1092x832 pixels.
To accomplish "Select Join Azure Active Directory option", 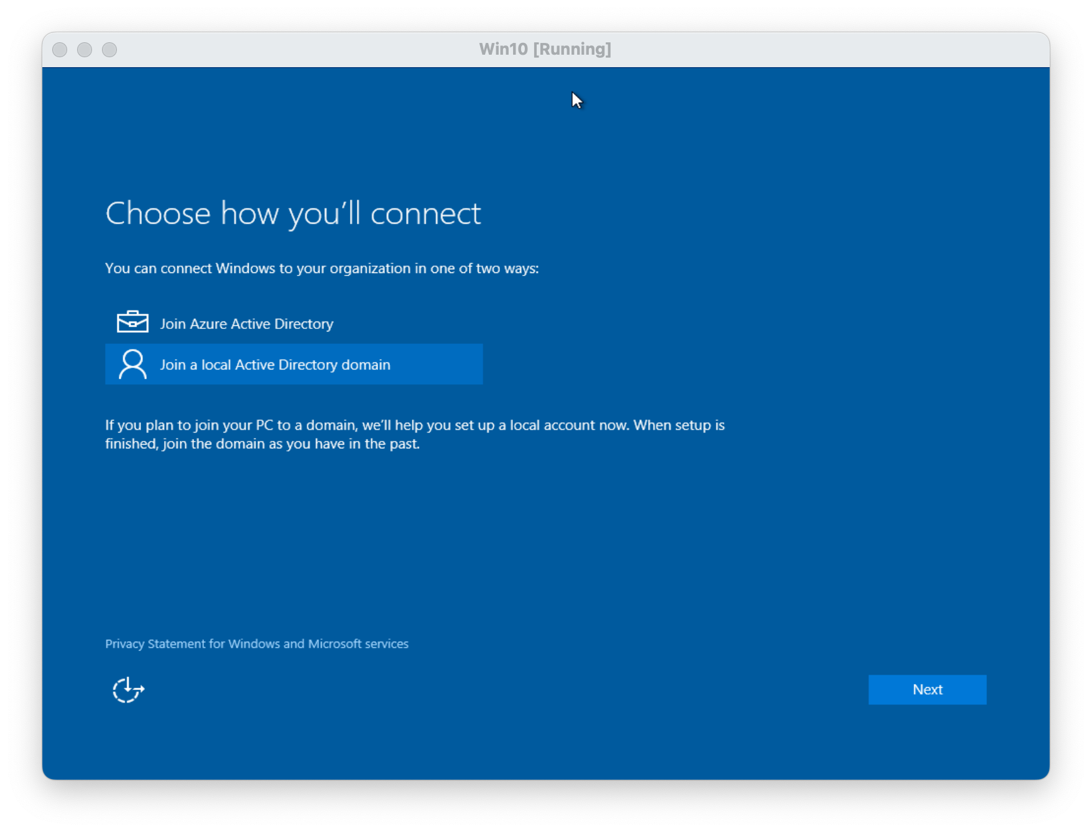I will click(x=246, y=324).
